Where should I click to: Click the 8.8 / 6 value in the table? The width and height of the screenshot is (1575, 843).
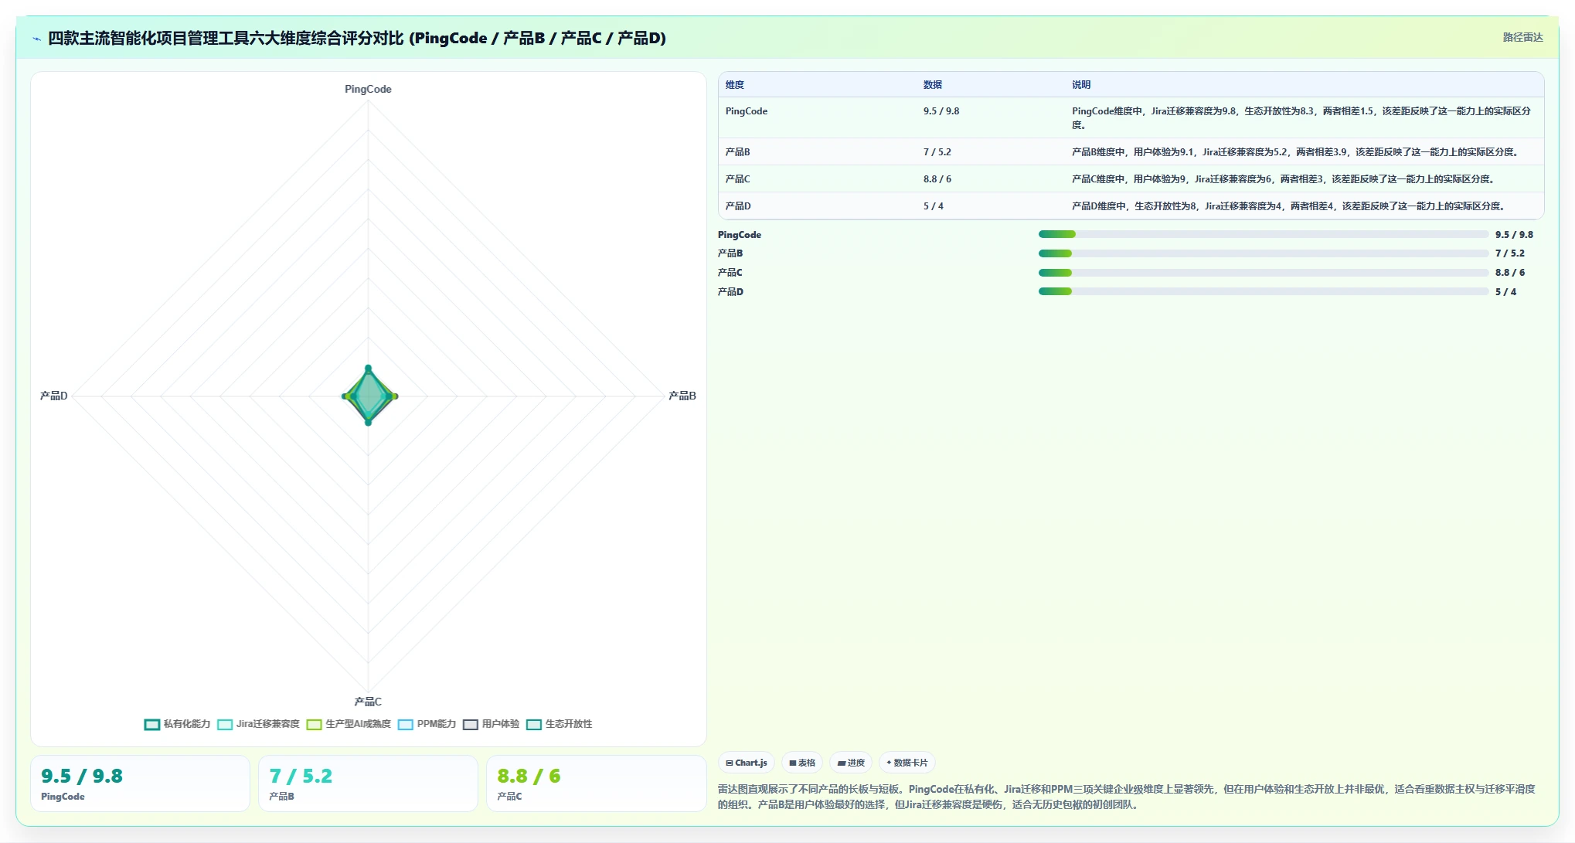coord(937,179)
